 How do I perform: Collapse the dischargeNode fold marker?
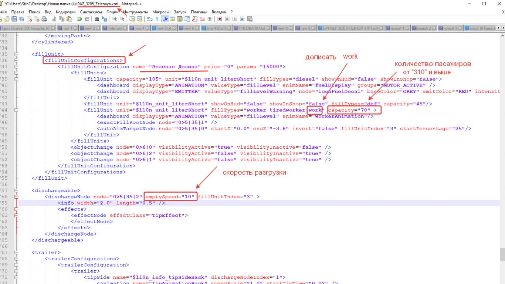16,197
